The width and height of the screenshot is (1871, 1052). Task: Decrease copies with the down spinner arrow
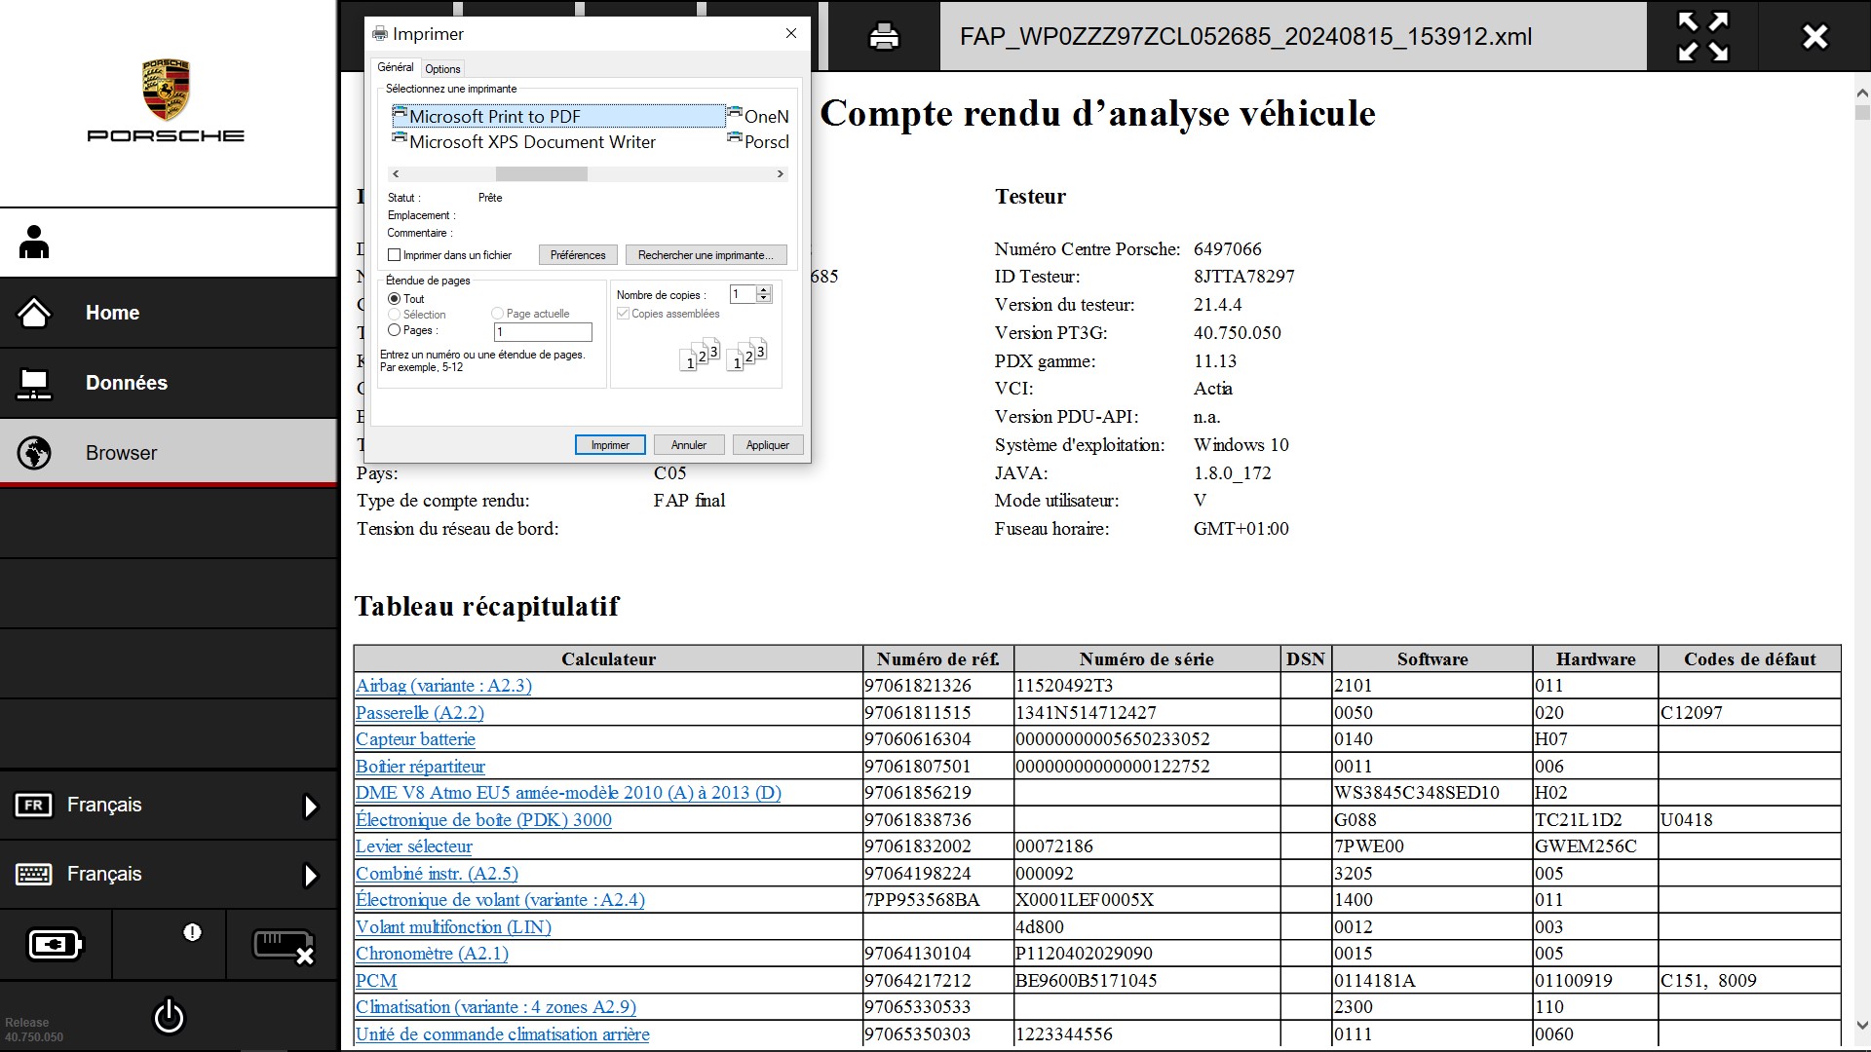tap(765, 299)
